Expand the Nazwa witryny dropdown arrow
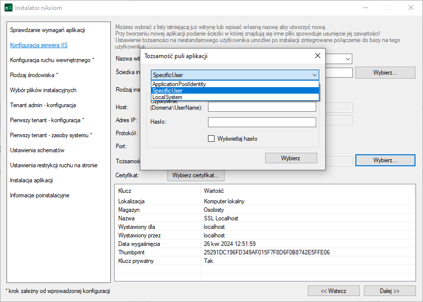This screenshot has height=302, width=423. point(348,59)
